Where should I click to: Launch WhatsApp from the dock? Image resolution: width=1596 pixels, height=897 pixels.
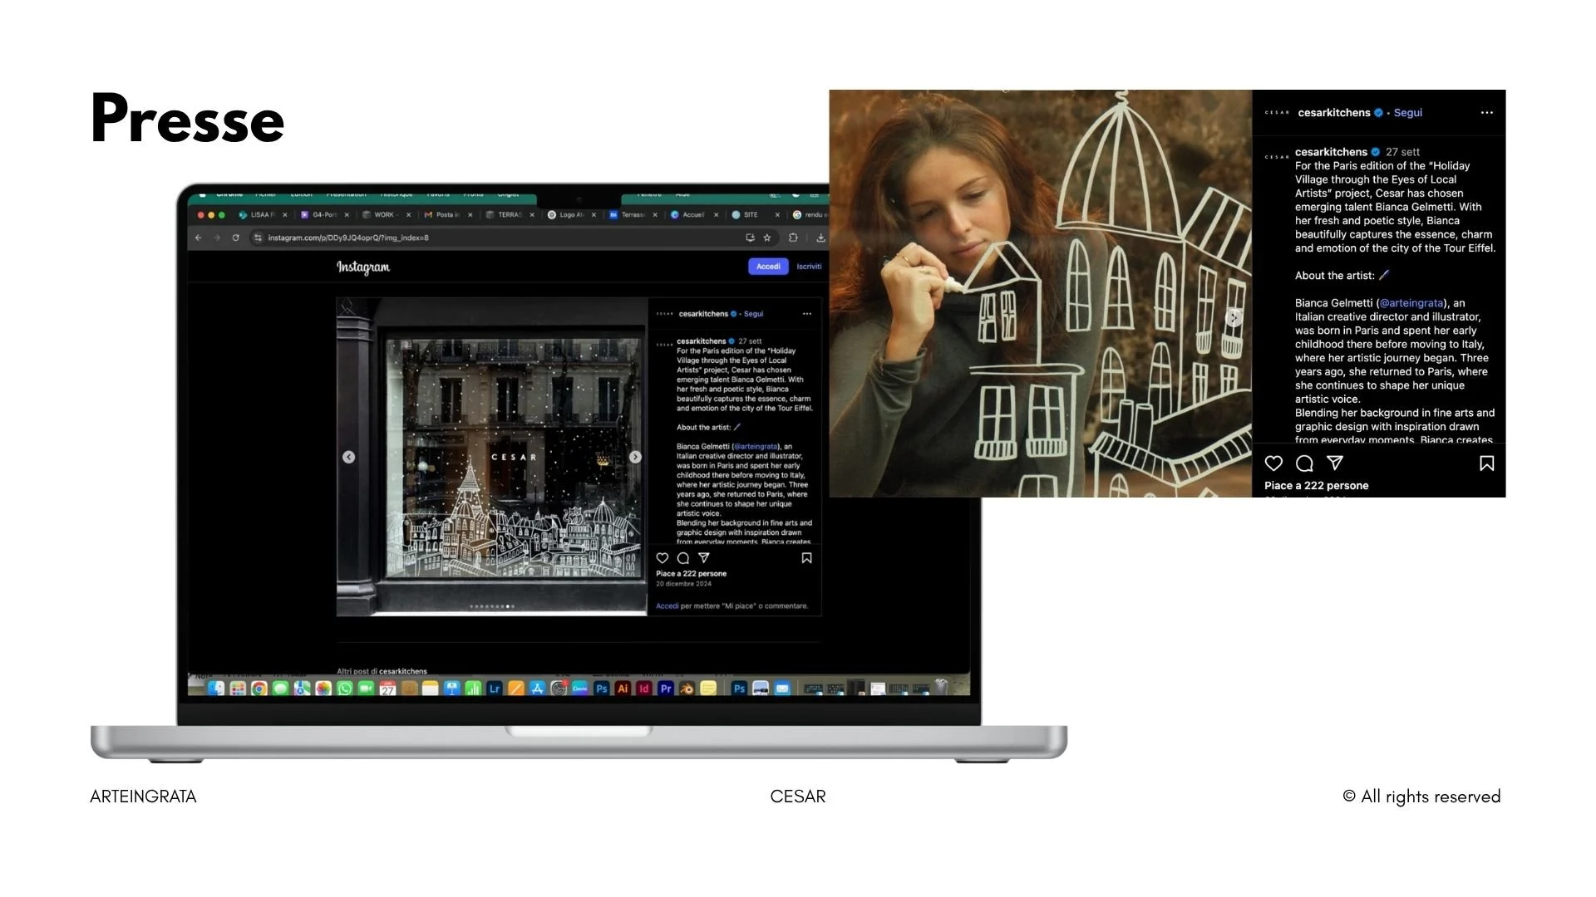345,689
